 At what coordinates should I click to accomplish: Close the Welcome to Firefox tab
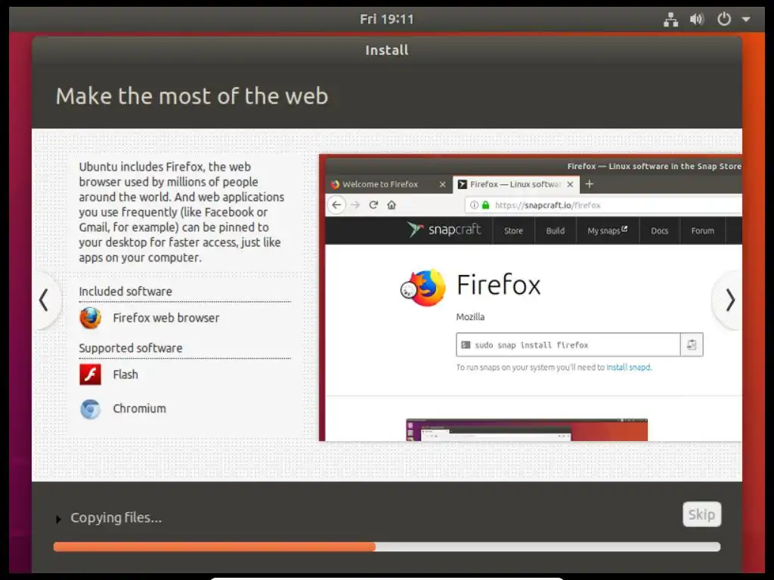pyautogui.click(x=442, y=184)
